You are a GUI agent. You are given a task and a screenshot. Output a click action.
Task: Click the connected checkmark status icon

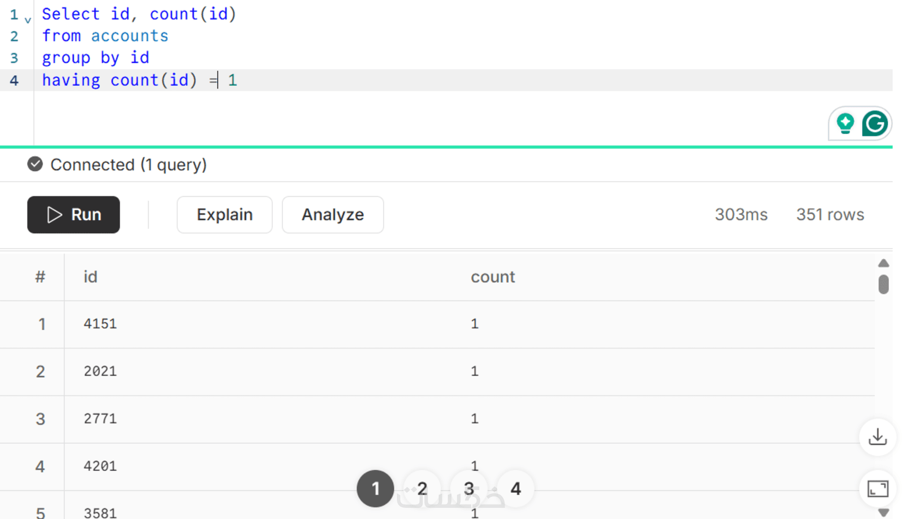35,164
